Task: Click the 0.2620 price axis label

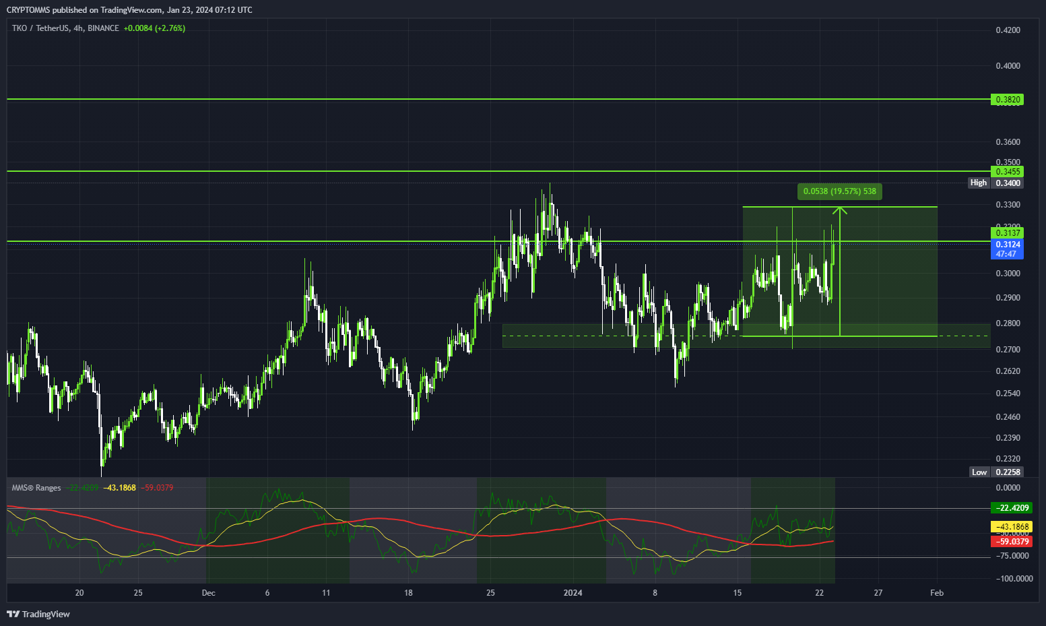Action: (x=1008, y=371)
